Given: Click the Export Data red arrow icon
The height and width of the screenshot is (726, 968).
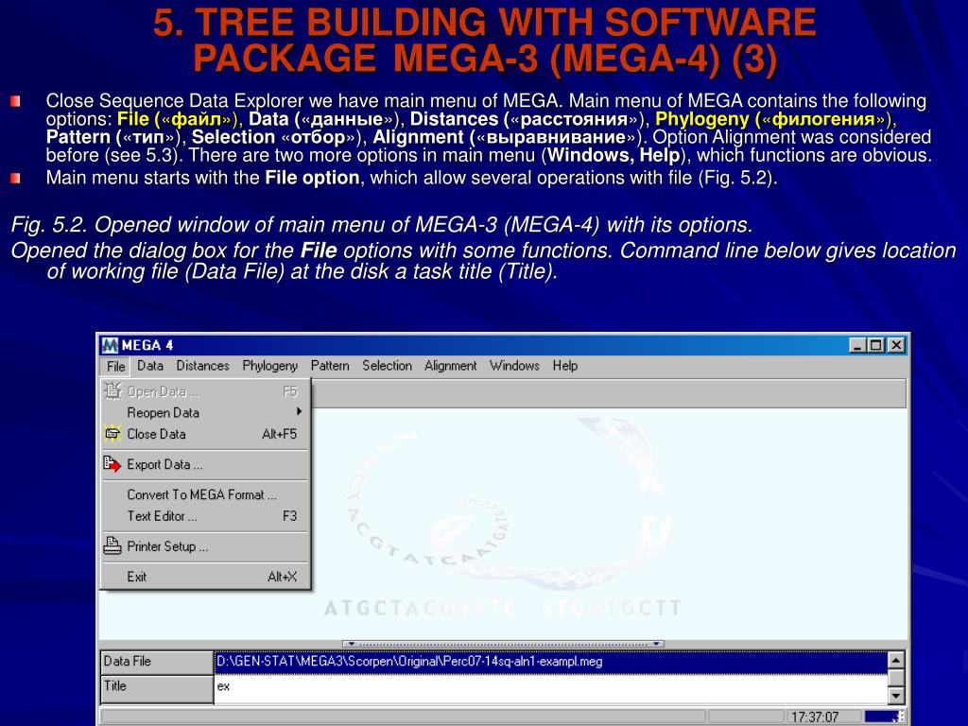Looking at the screenshot, I should tap(112, 463).
